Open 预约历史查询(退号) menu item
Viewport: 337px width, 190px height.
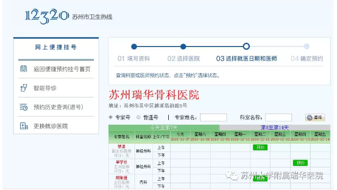[58, 107]
